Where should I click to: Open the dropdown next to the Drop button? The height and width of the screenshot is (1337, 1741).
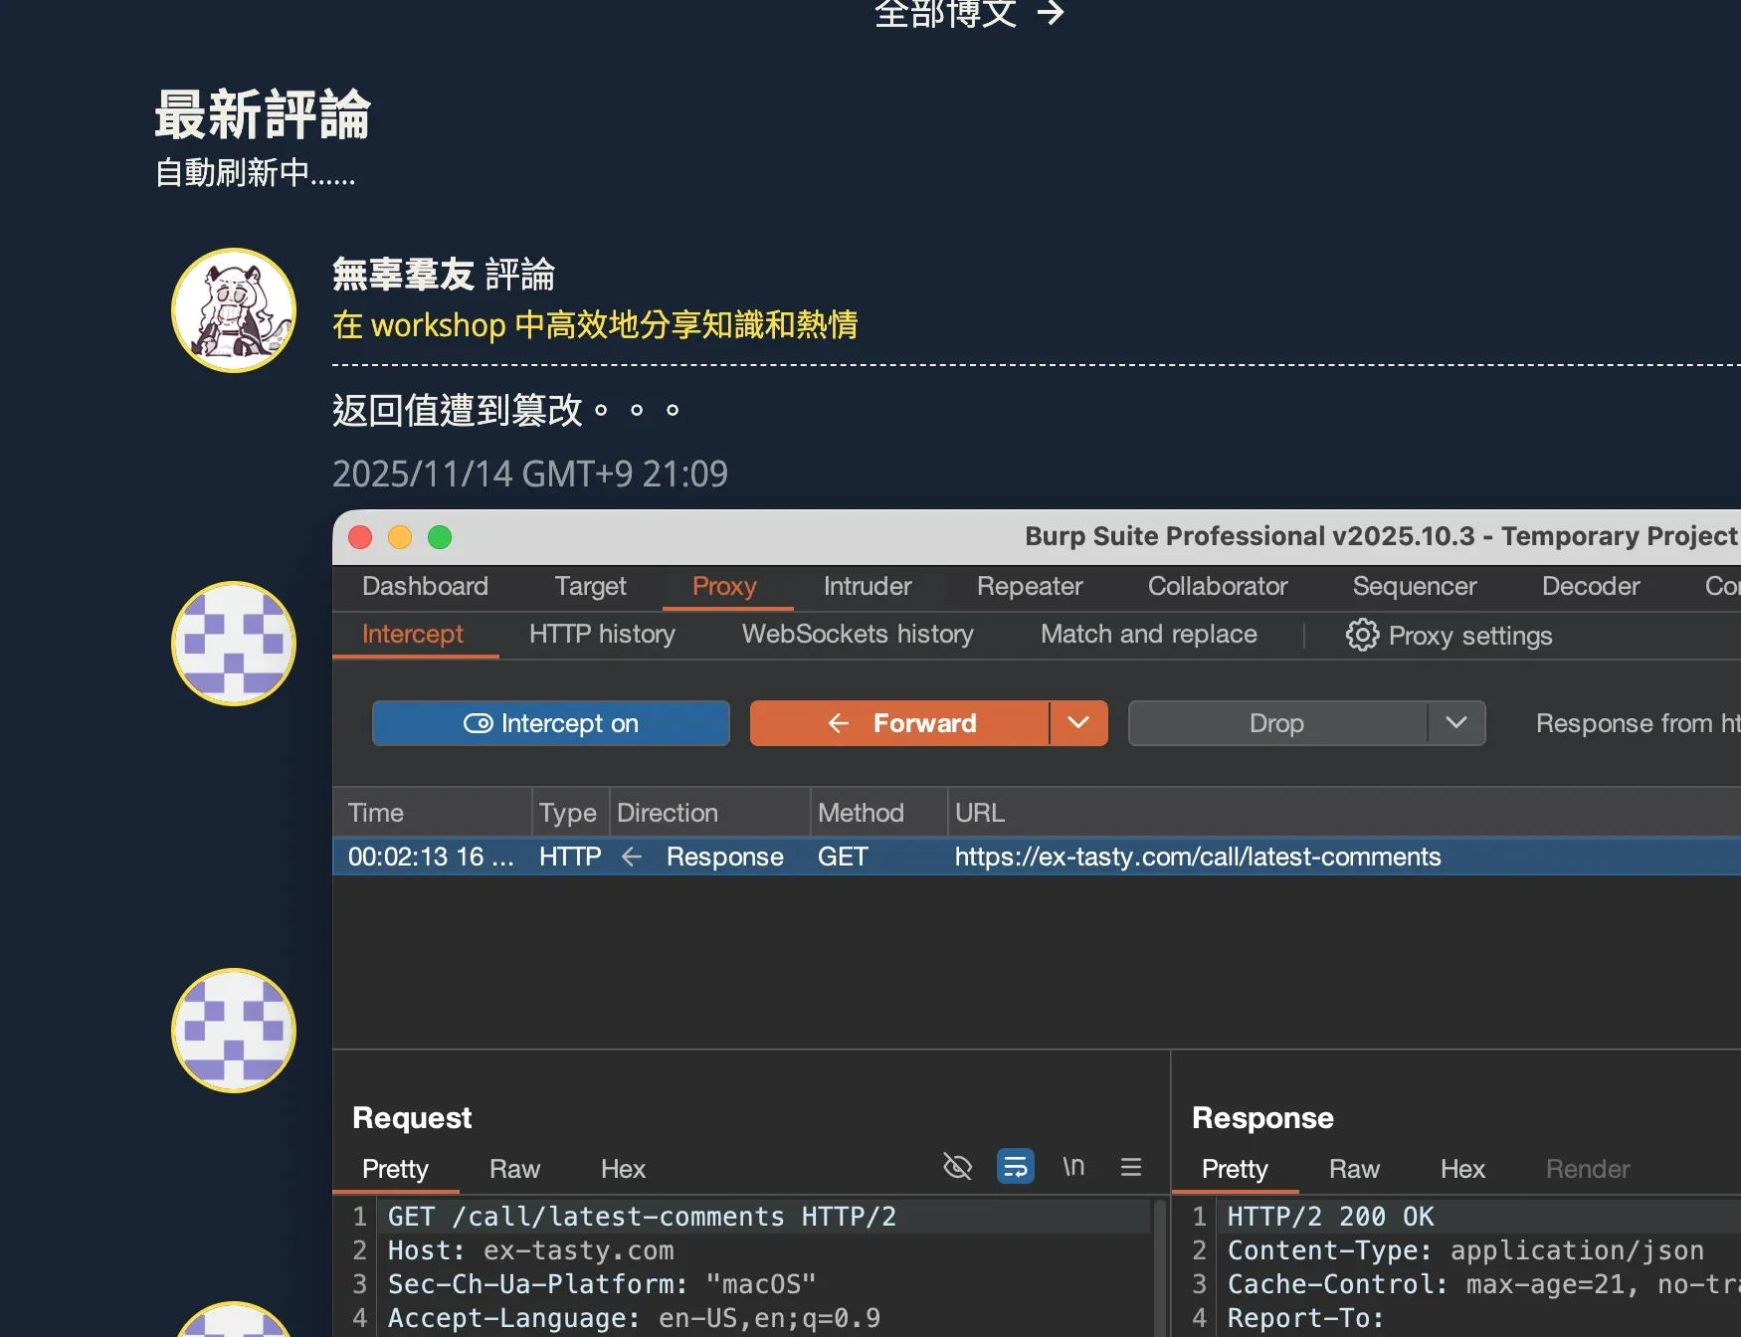(x=1456, y=723)
